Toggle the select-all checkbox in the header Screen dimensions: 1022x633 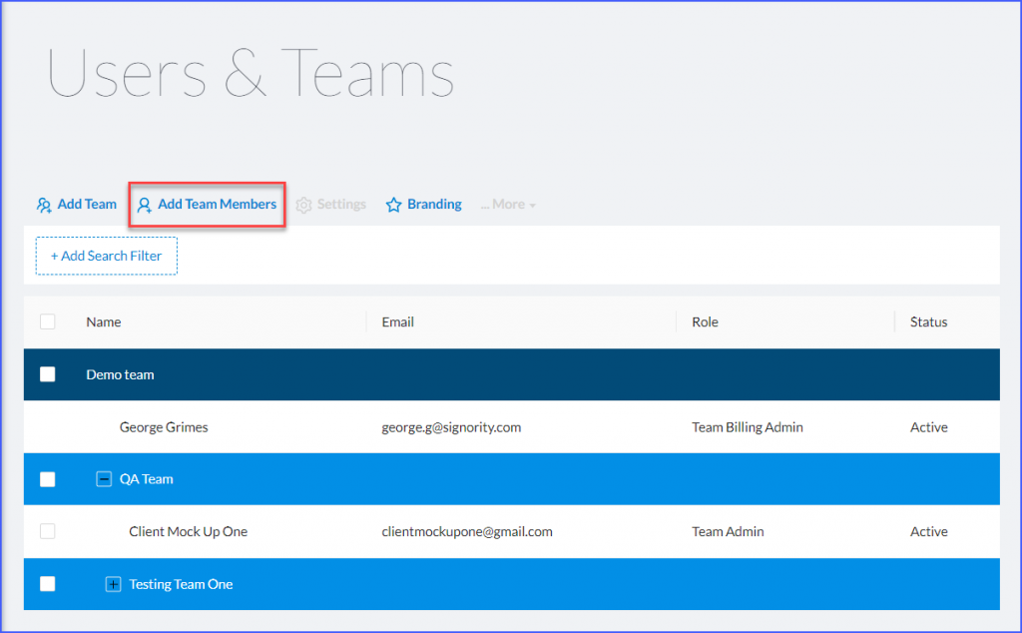47,321
